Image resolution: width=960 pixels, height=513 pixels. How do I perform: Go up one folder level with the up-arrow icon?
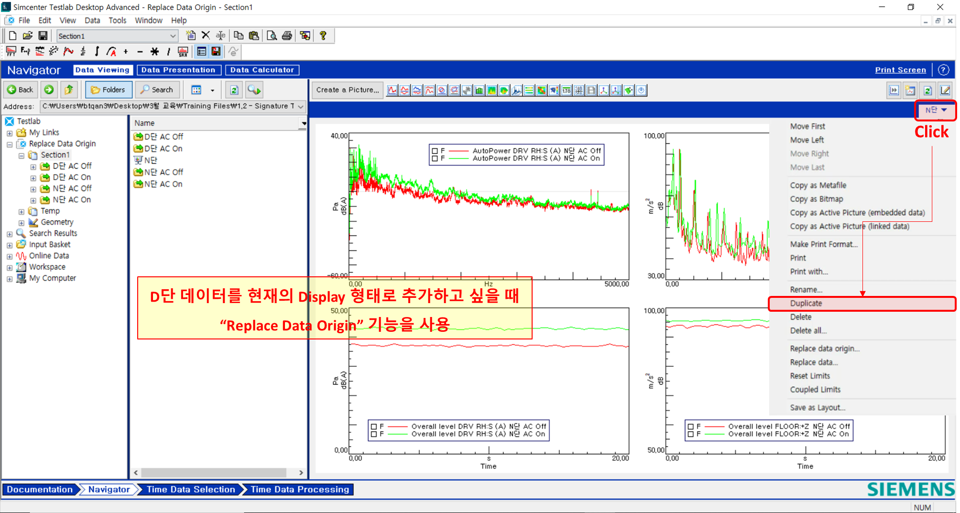(69, 90)
